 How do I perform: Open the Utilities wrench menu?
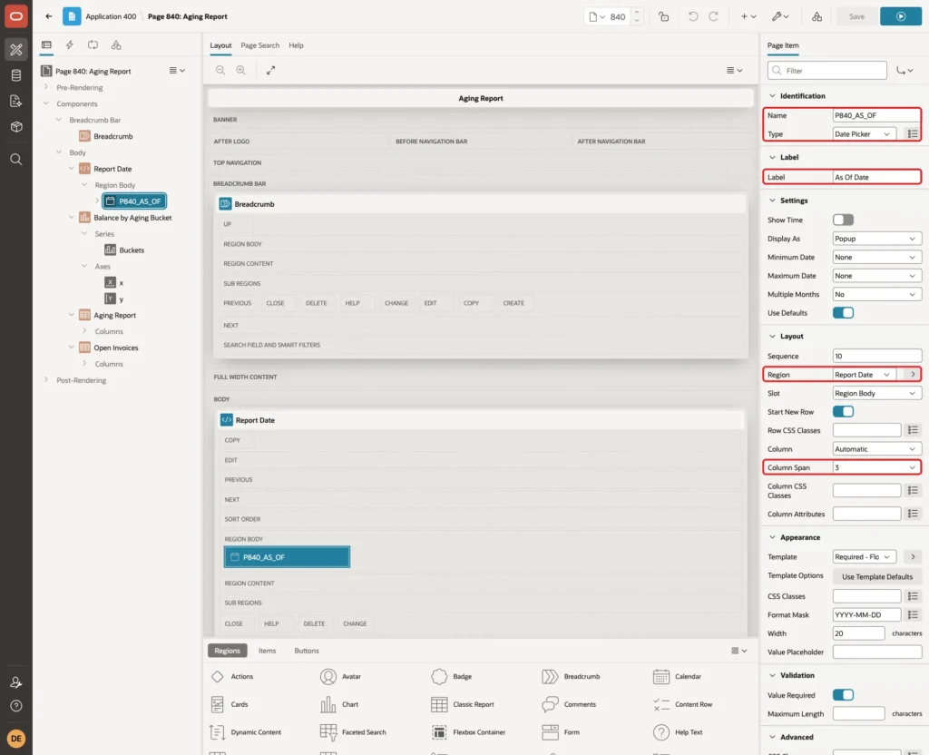point(779,16)
